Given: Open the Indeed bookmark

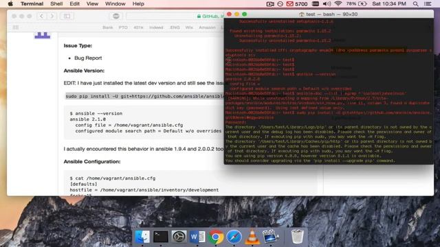Looking at the screenshot, I should click(156, 27).
